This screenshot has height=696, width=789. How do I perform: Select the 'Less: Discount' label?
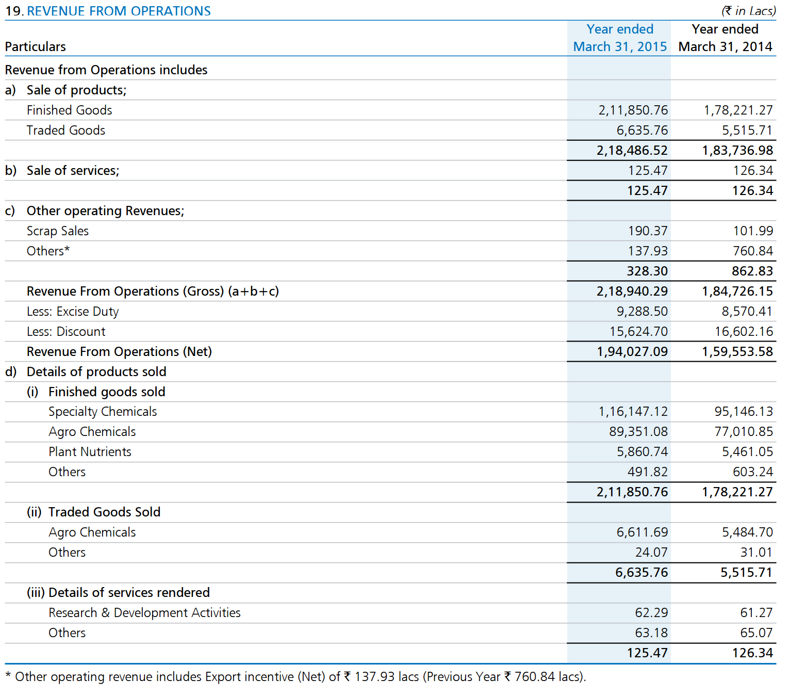point(66,331)
